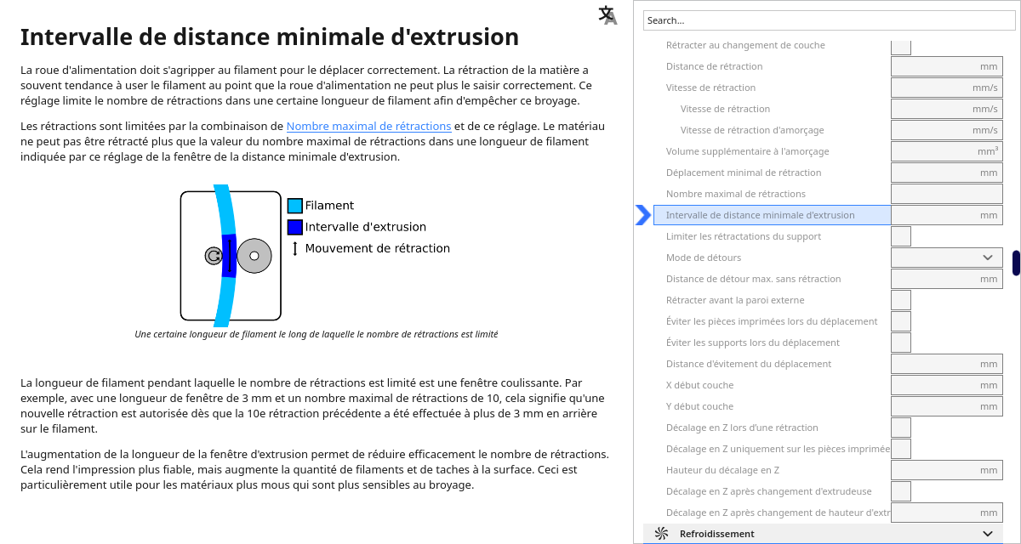Toggle Décalage en Z uniquement sur pièces checkbox

tap(901, 449)
